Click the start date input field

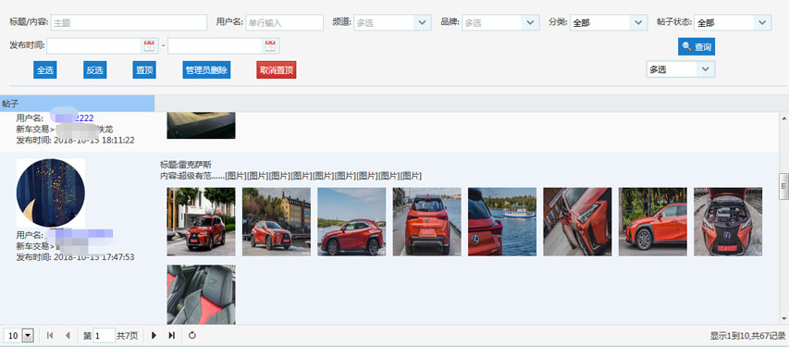point(94,46)
